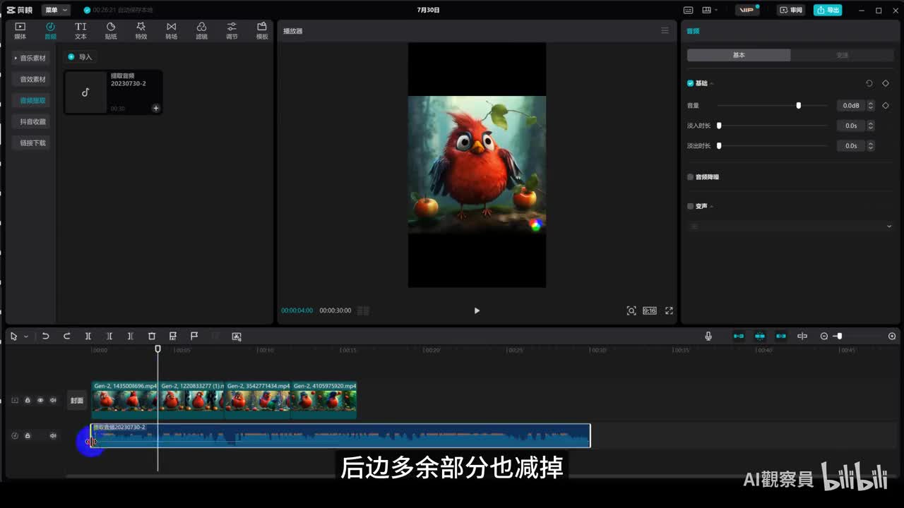Enable the 变声 voice changer checkbox
This screenshot has height=508, width=904.
[x=691, y=206]
